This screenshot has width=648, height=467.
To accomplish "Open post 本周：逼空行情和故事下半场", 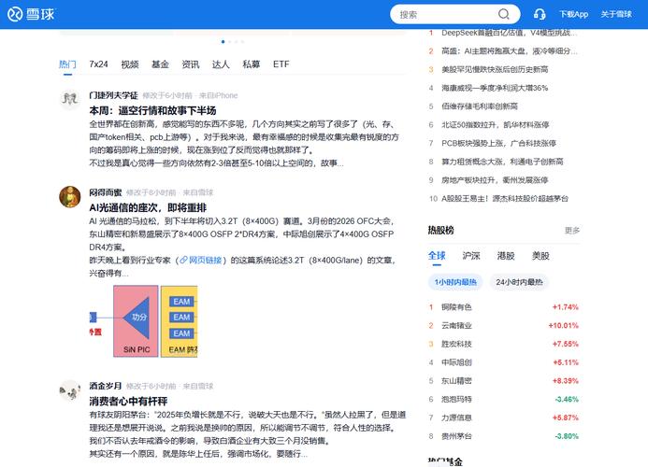I will (x=152, y=110).
